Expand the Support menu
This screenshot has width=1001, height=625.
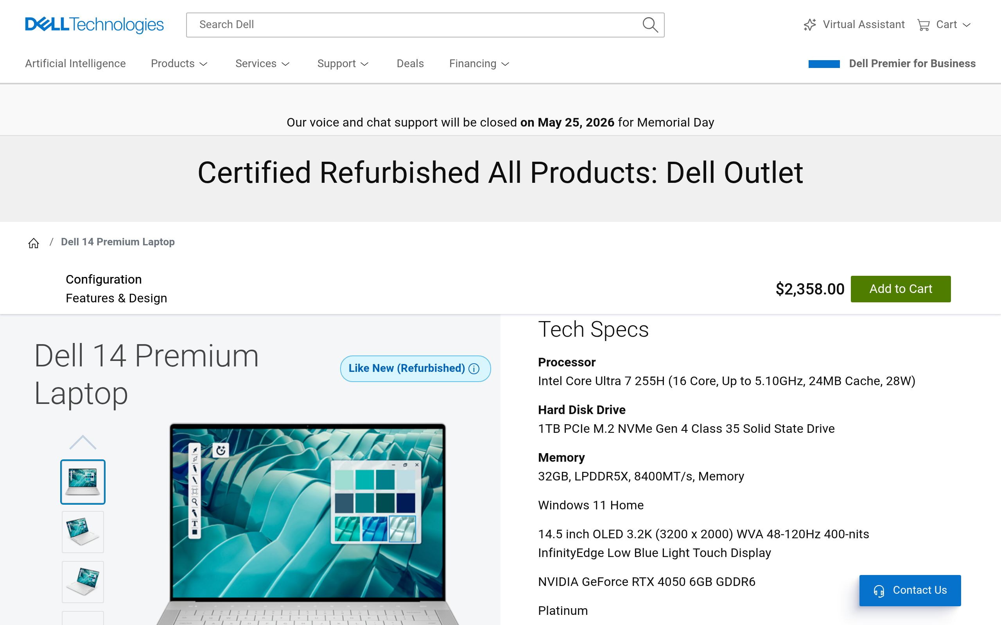(x=343, y=64)
